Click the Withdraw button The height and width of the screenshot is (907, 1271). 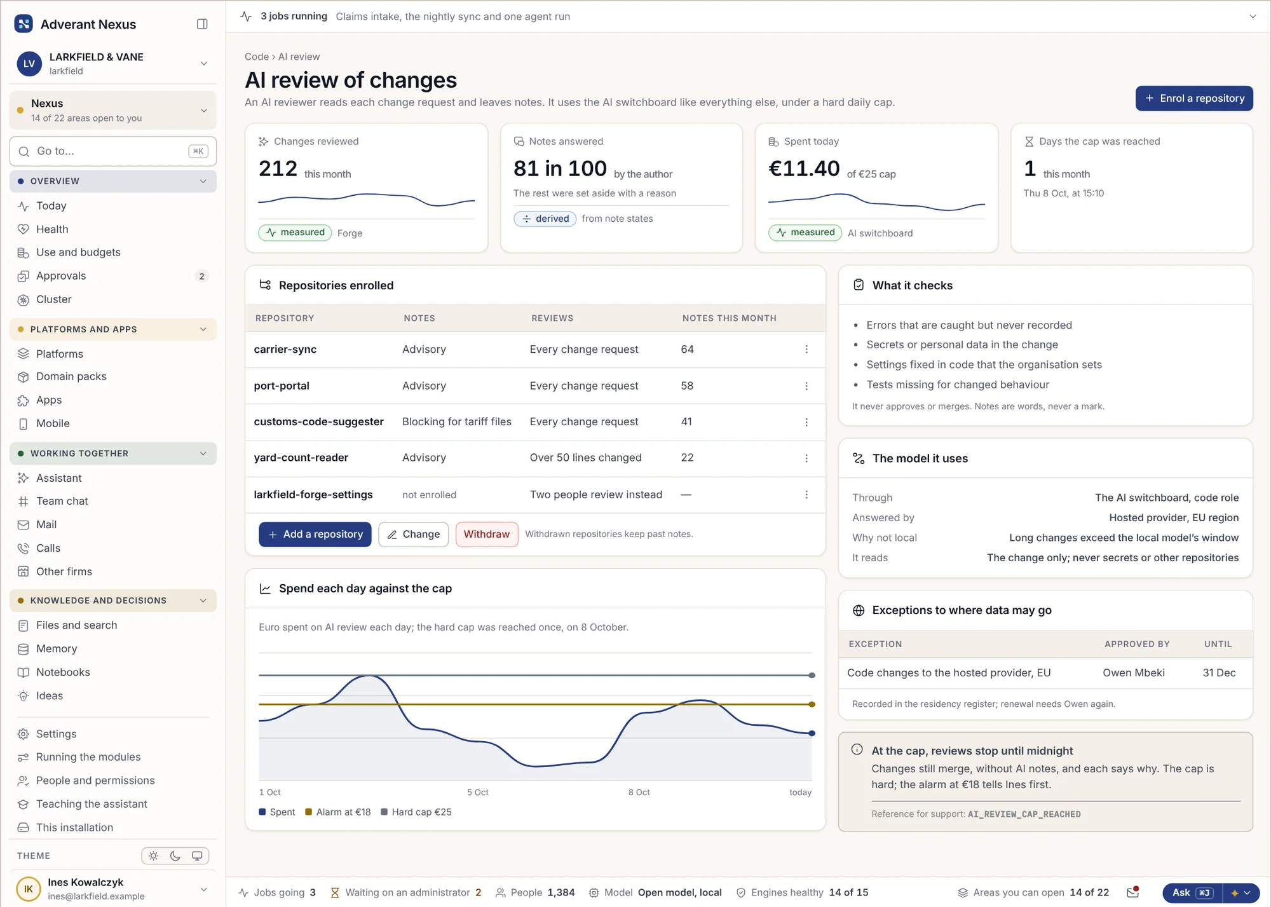click(x=487, y=535)
